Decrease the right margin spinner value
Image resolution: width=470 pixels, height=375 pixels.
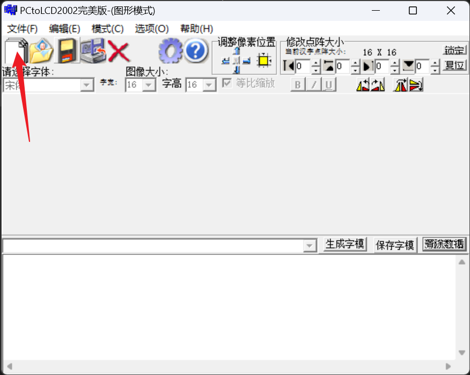[x=395, y=70]
